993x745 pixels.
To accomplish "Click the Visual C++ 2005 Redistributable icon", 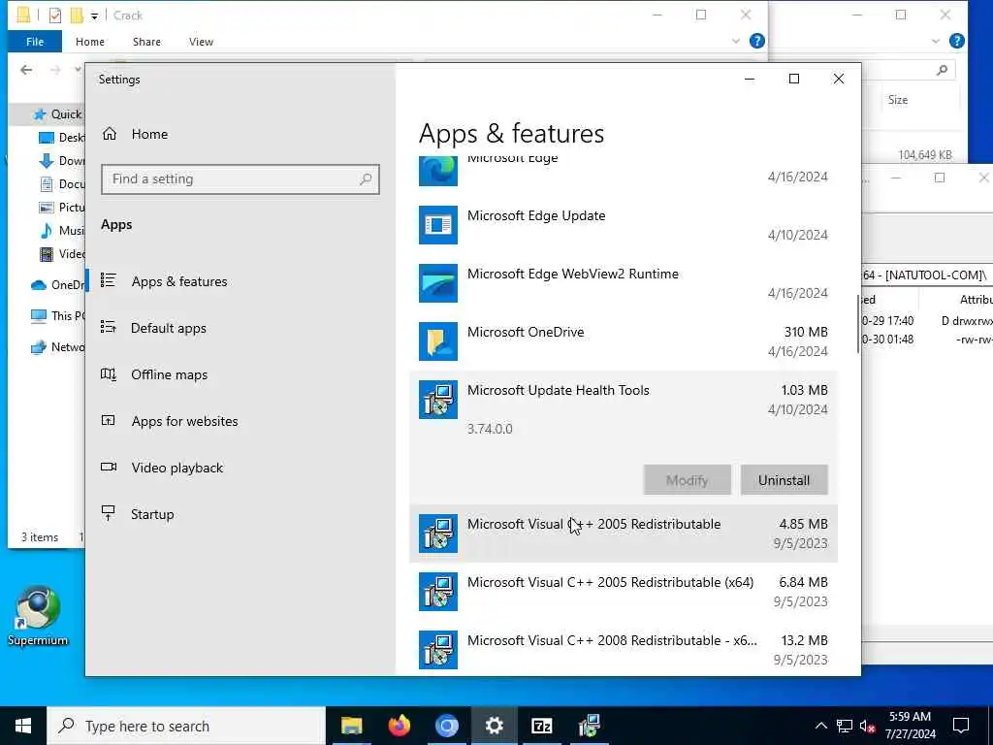I will (x=437, y=534).
